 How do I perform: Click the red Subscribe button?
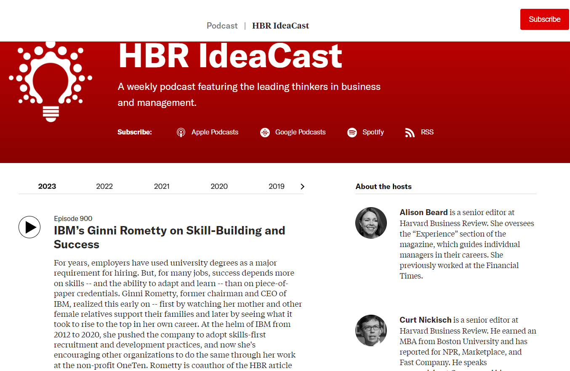click(x=544, y=19)
